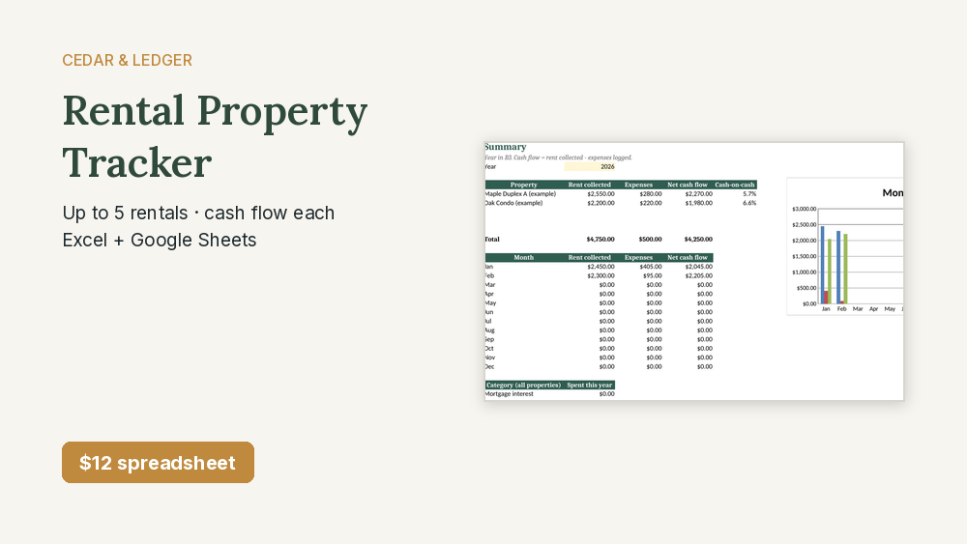Click the $220.00 expenses cell
Screen dimensions: 967x544
click(651, 203)
